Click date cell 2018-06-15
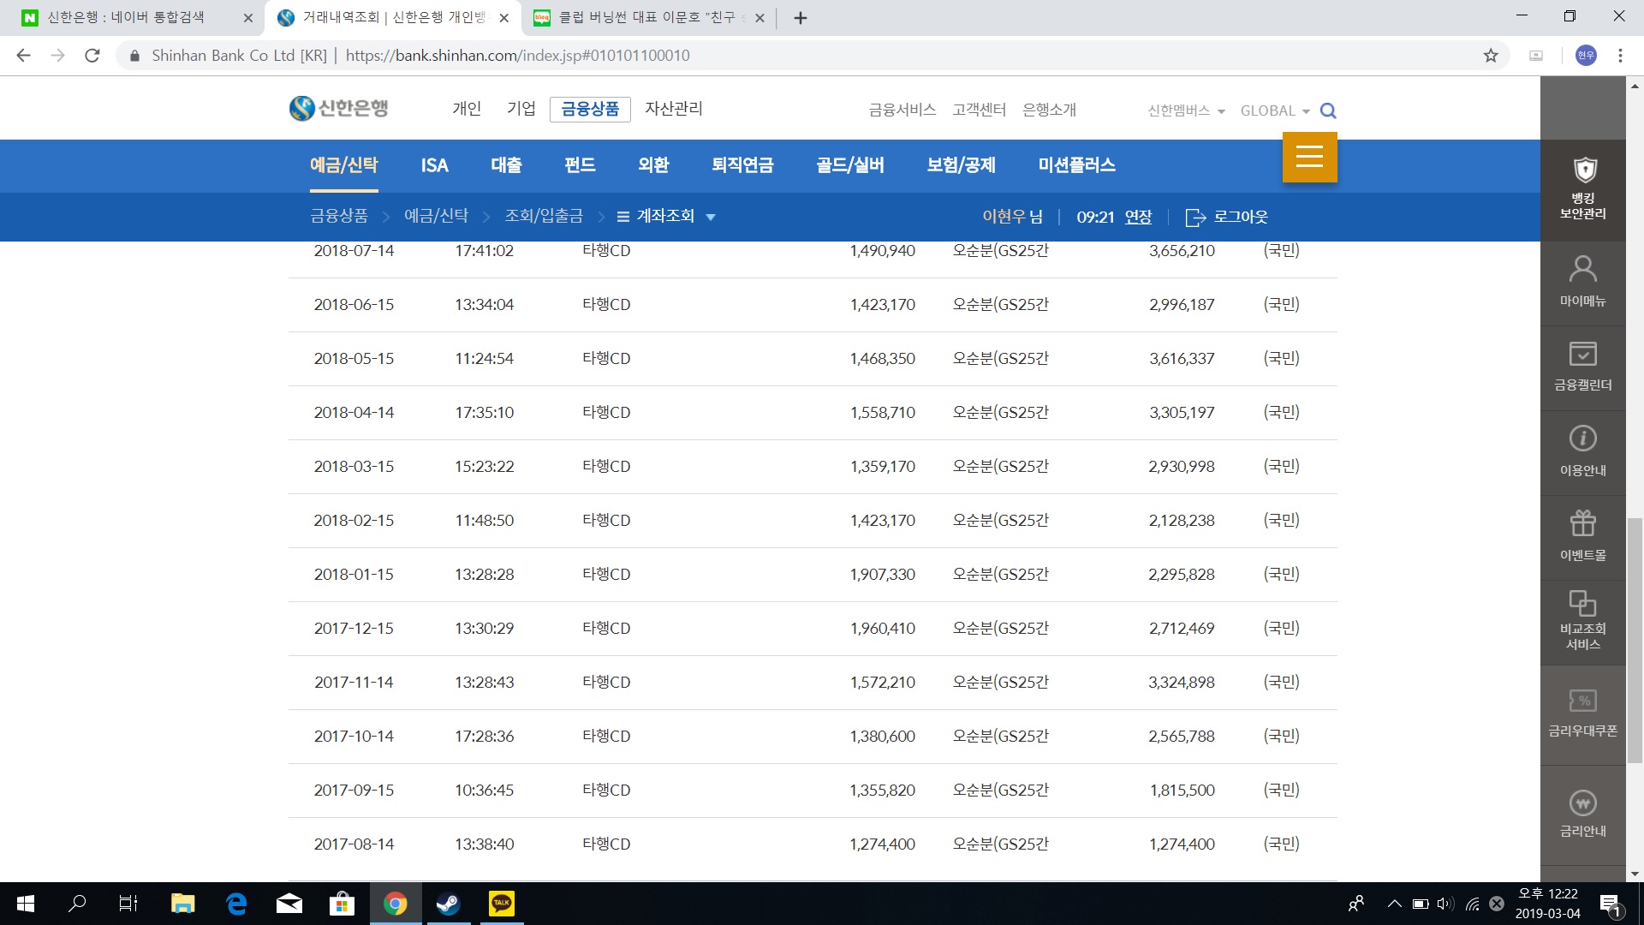Screen dimensions: 1644x925 click(354, 305)
